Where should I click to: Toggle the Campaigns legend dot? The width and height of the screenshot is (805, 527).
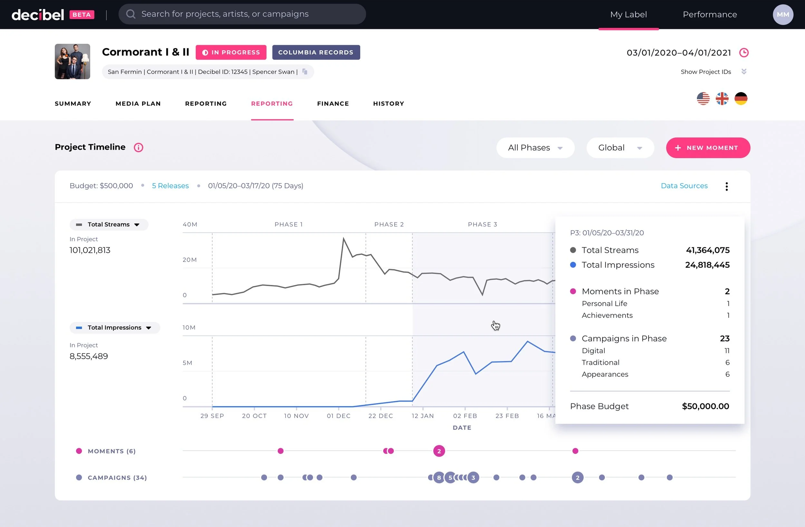click(79, 477)
